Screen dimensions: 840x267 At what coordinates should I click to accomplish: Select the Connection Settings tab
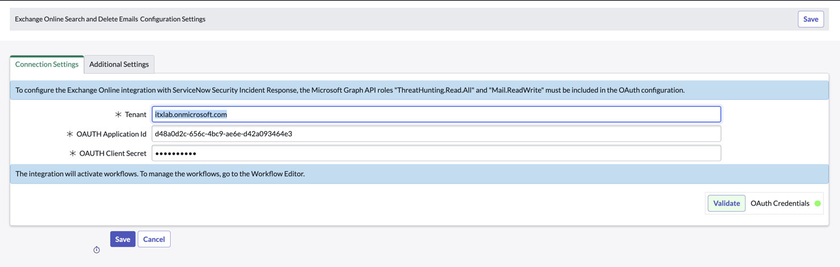[47, 64]
